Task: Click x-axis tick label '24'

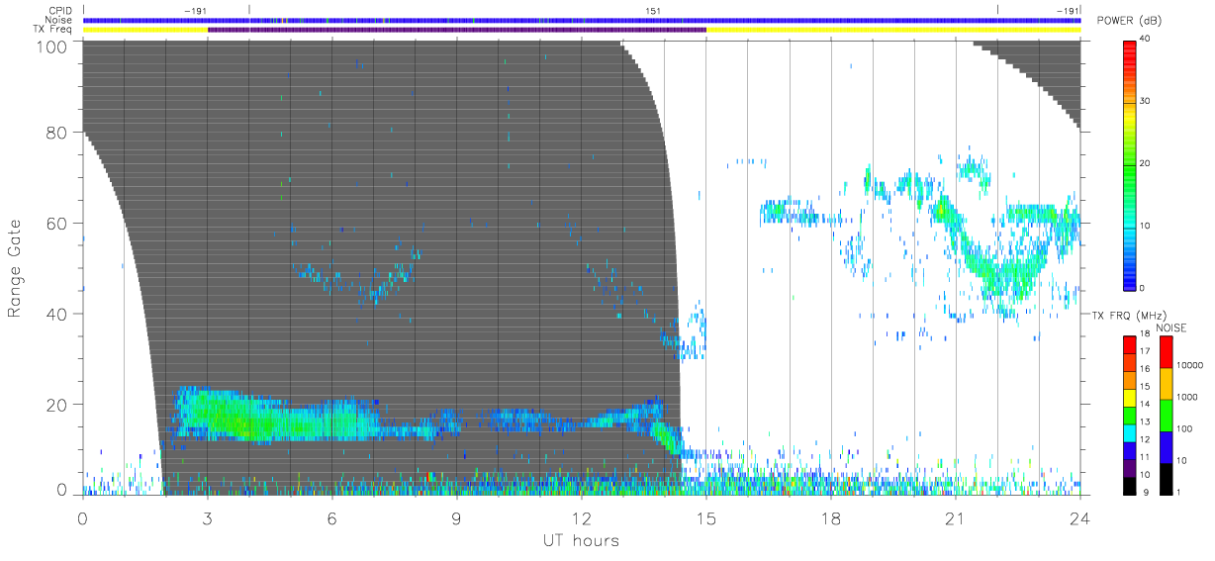Action: (1079, 519)
